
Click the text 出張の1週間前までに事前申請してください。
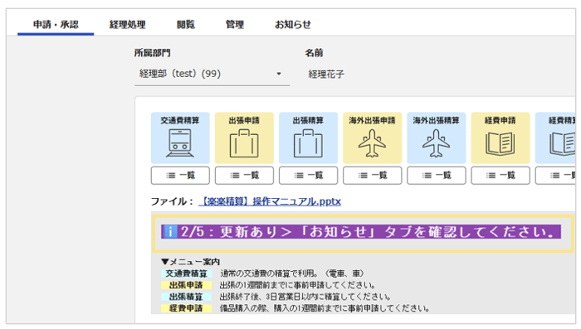point(297,285)
